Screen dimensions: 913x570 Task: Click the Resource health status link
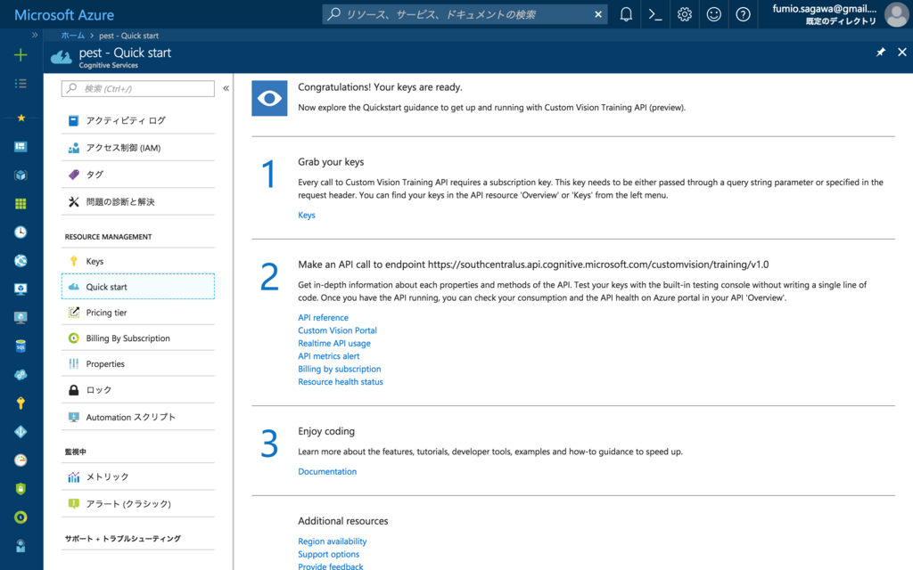[341, 381]
